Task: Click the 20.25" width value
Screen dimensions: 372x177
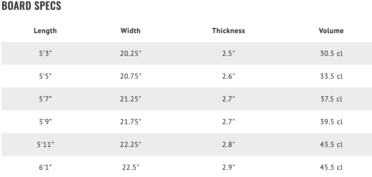Action: point(130,54)
